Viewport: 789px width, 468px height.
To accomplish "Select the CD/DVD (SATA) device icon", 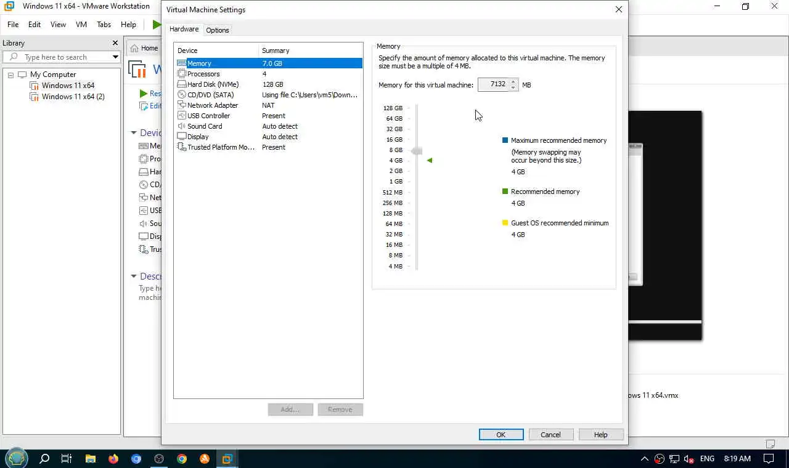I will (182, 95).
